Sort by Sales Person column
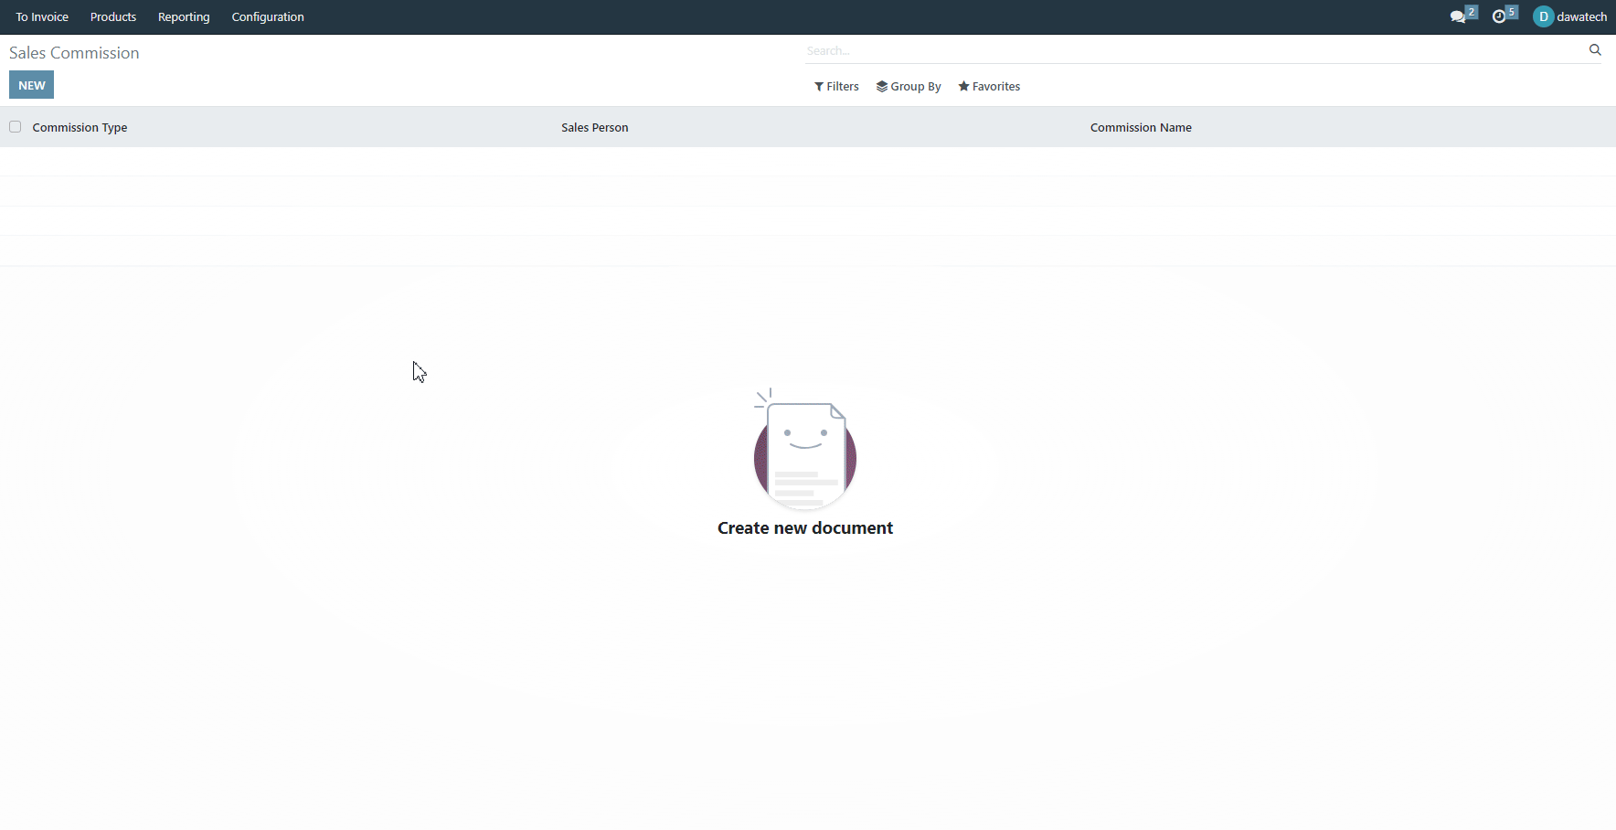 (595, 127)
